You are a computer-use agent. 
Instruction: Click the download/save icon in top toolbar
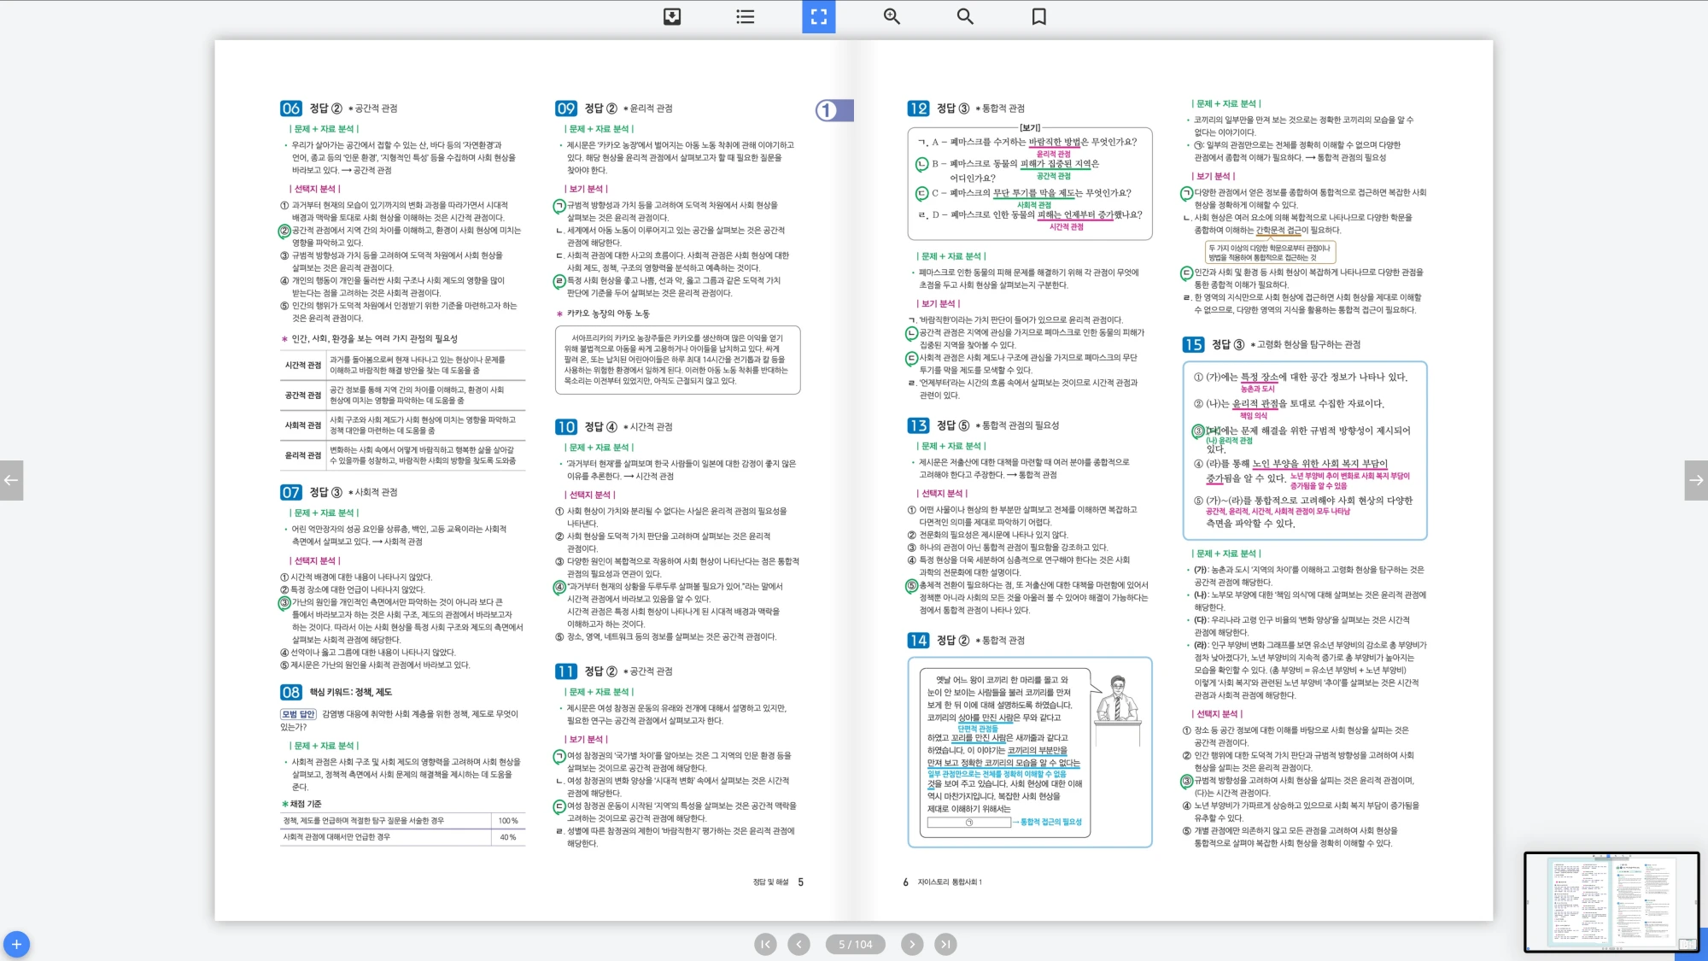click(x=672, y=16)
